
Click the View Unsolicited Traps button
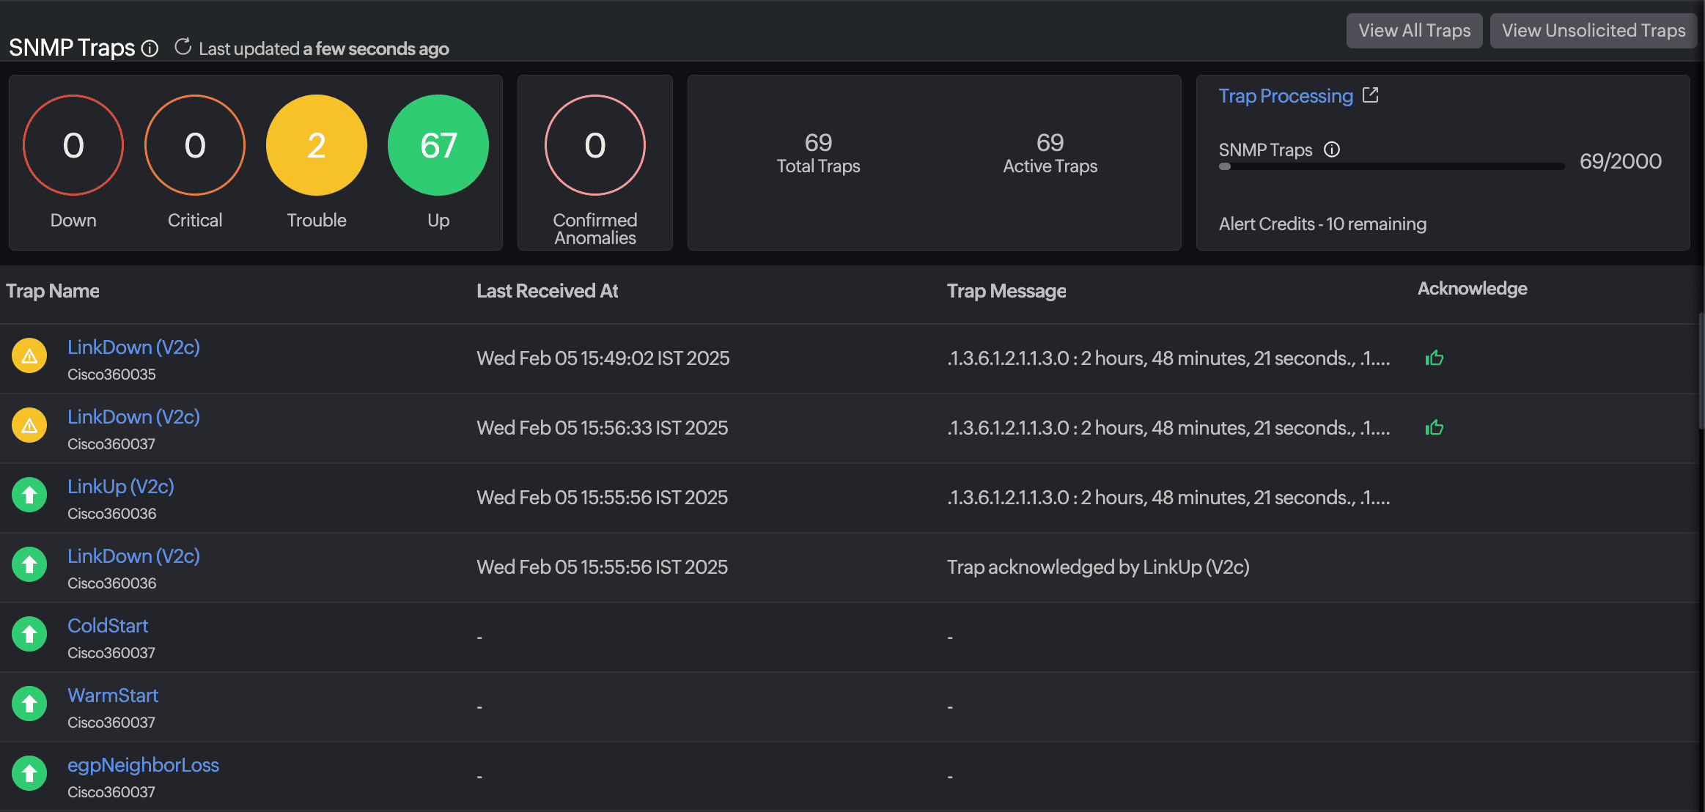tap(1593, 31)
